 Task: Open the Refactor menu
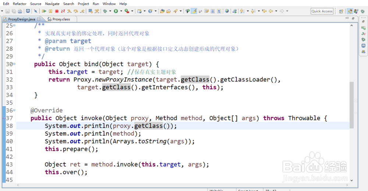(x=20, y=4)
